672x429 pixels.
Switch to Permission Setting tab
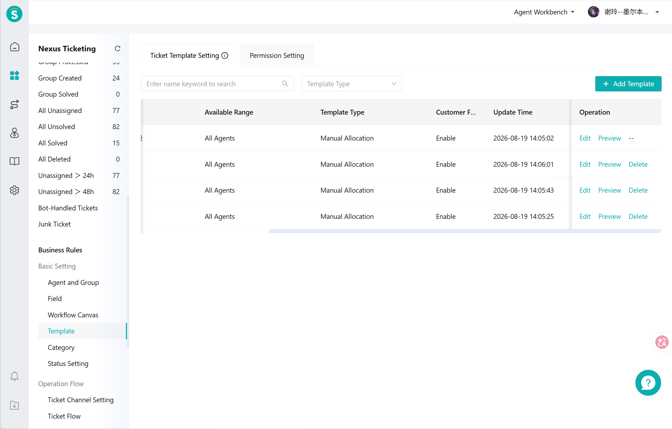coord(277,55)
